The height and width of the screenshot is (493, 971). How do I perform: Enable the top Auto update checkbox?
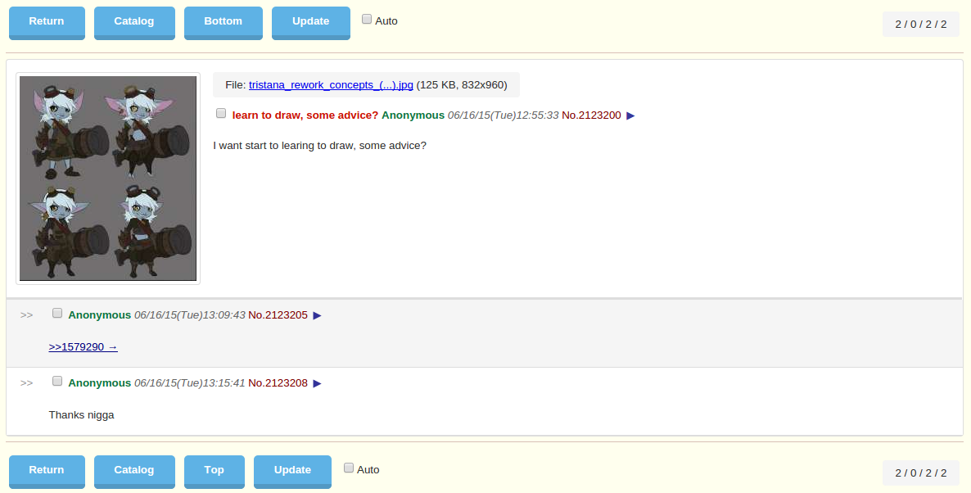367,19
